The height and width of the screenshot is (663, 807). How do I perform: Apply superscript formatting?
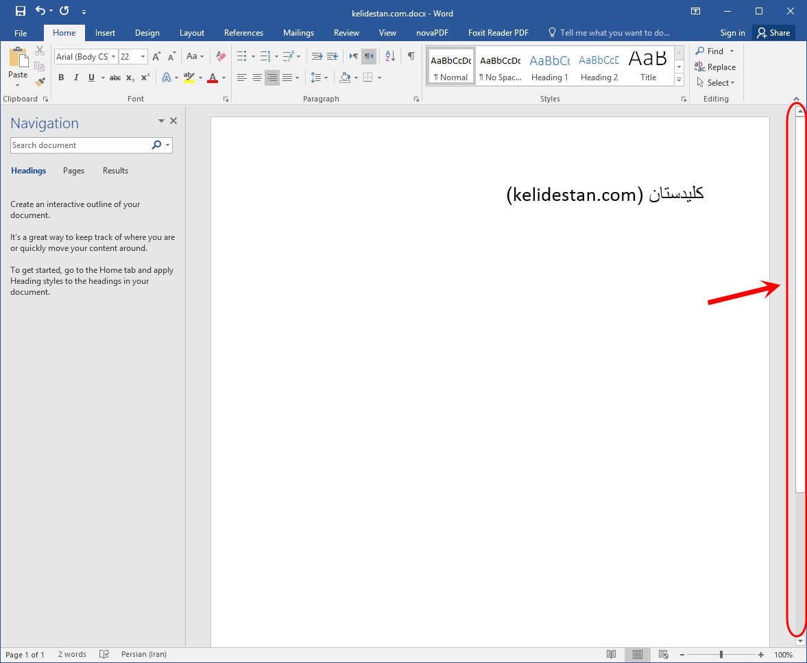145,77
